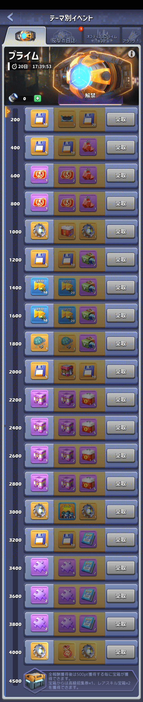Switch to the 反撃の日誌 tab
143x702 pixels.
pyautogui.click(x=64, y=36)
